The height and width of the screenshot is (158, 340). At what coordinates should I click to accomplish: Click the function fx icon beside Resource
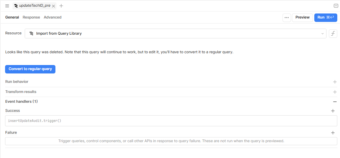point(333,33)
